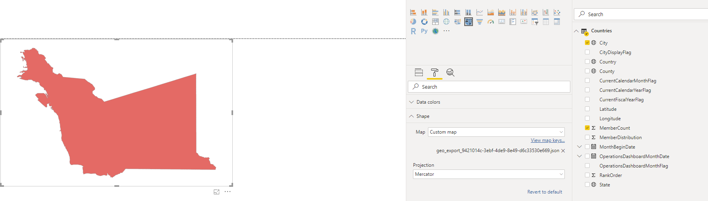This screenshot has height=201, width=708.
Task: Select the Clustered column chart visual
Action: point(446,12)
